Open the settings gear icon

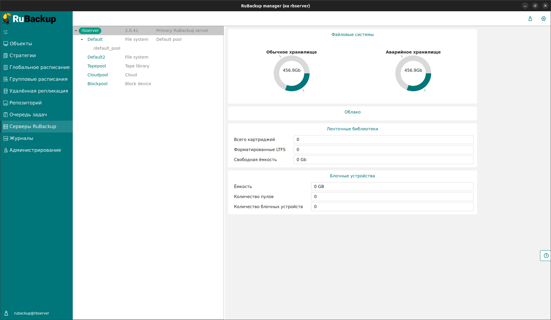tap(543, 19)
